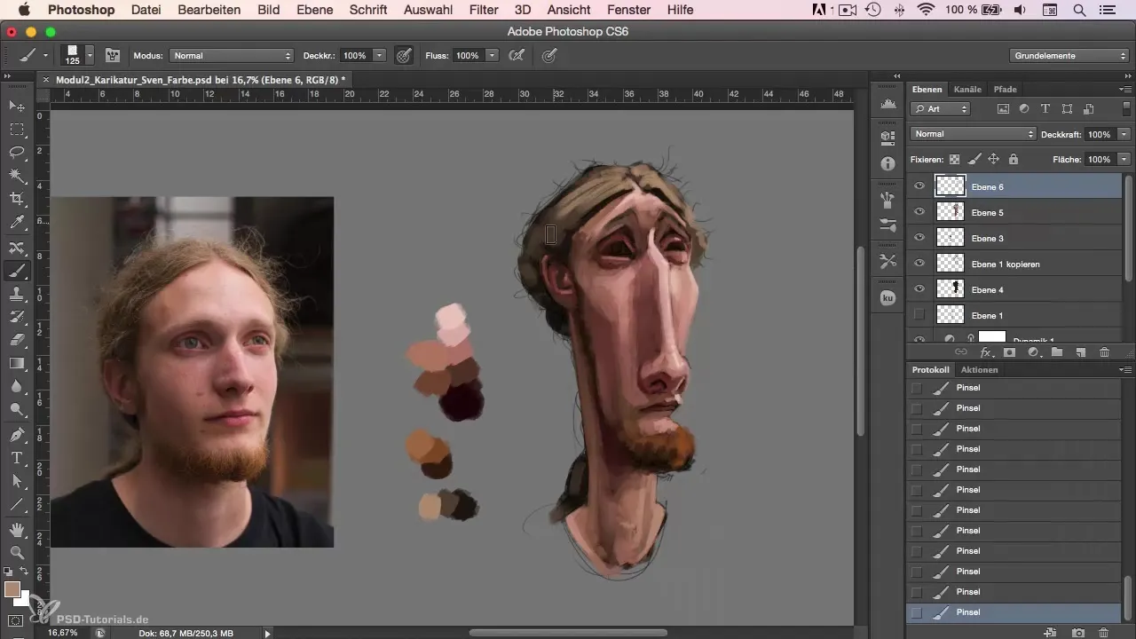
Task: Click the layer mask button in Layers footer
Action: click(1009, 352)
